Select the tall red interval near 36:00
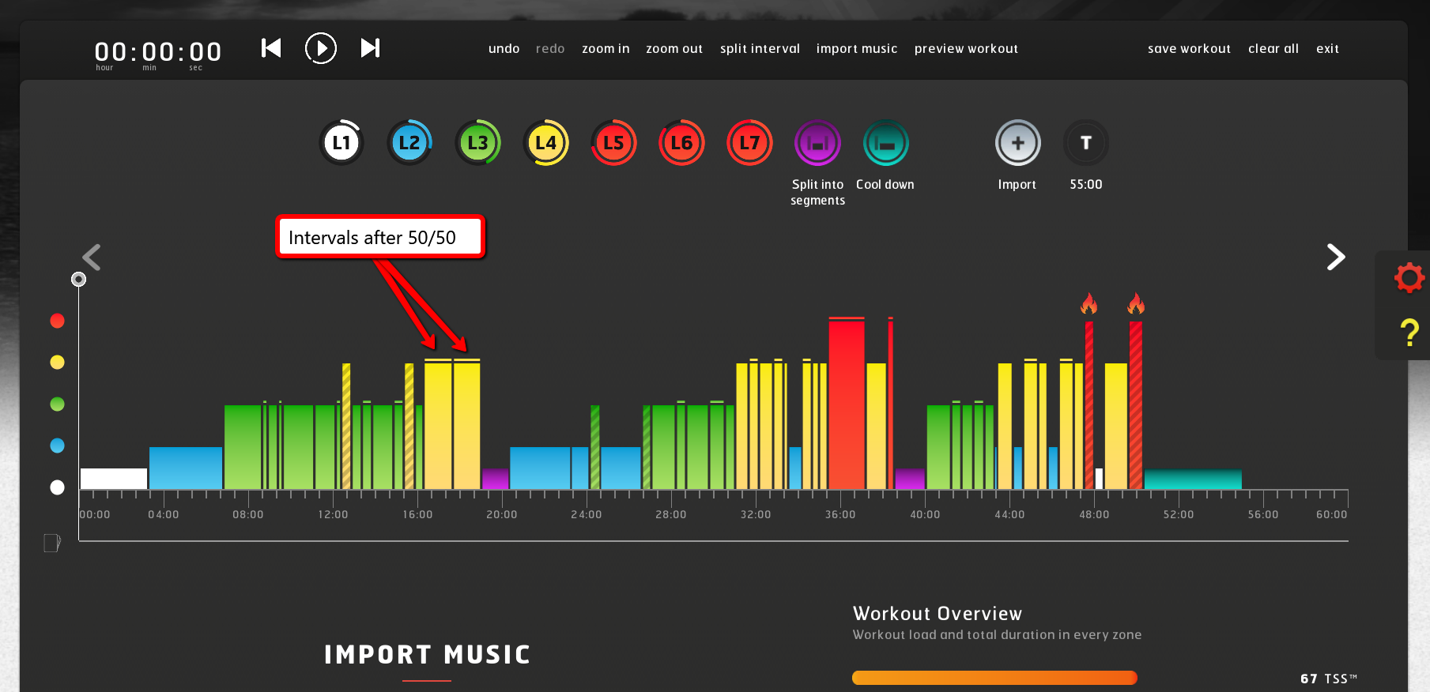 [x=846, y=403]
